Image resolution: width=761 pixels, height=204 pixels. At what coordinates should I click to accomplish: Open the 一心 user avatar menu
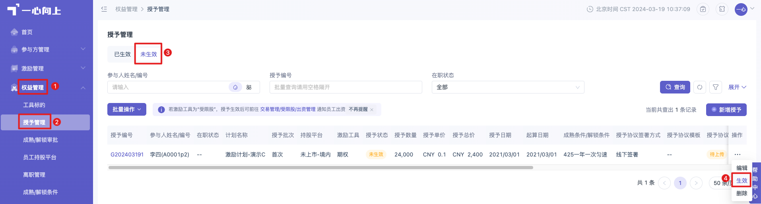click(741, 9)
